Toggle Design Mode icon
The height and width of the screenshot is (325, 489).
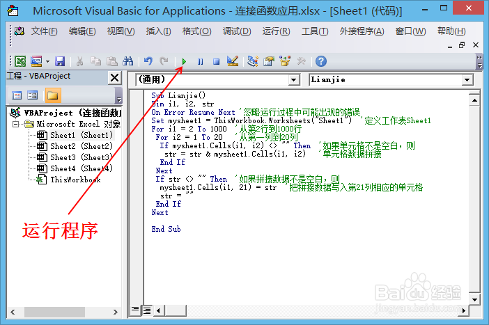pyautogui.click(x=233, y=61)
